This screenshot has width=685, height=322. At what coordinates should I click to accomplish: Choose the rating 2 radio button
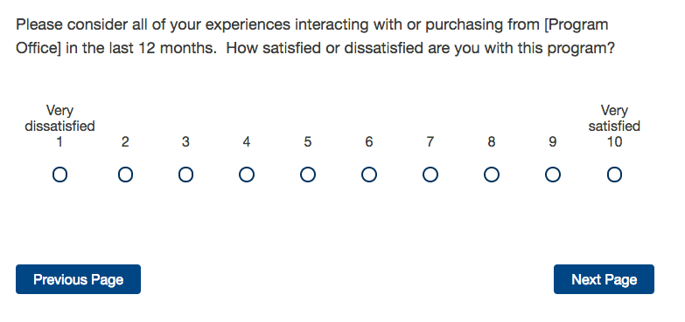tap(125, 175)
